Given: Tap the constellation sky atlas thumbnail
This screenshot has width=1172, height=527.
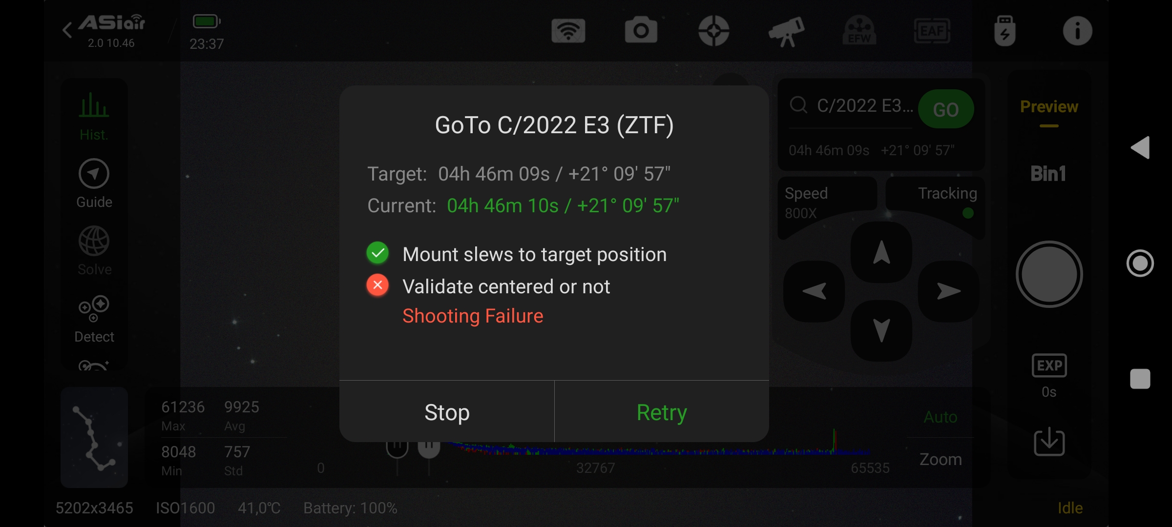Looking at the screenshot, I should (x=94, y=437).
